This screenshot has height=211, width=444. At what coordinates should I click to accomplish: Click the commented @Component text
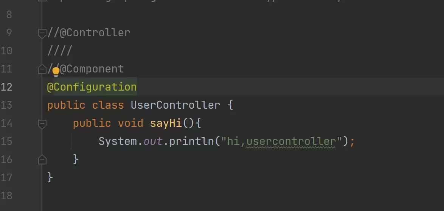point(92,69)
